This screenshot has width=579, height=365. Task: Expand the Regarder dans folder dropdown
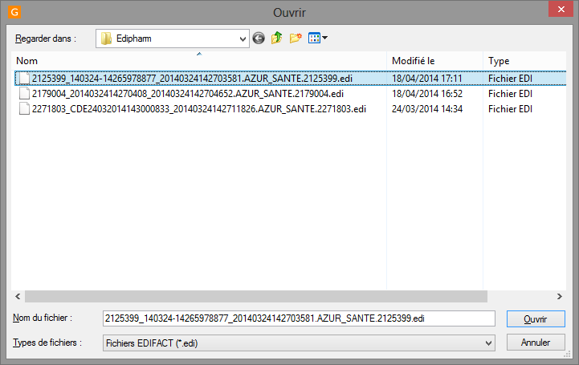click(x=243, y=39)
